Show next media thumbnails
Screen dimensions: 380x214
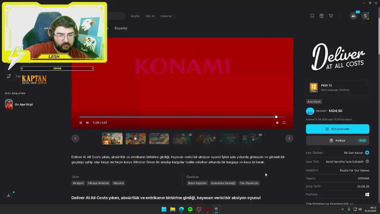pos(289,139)
